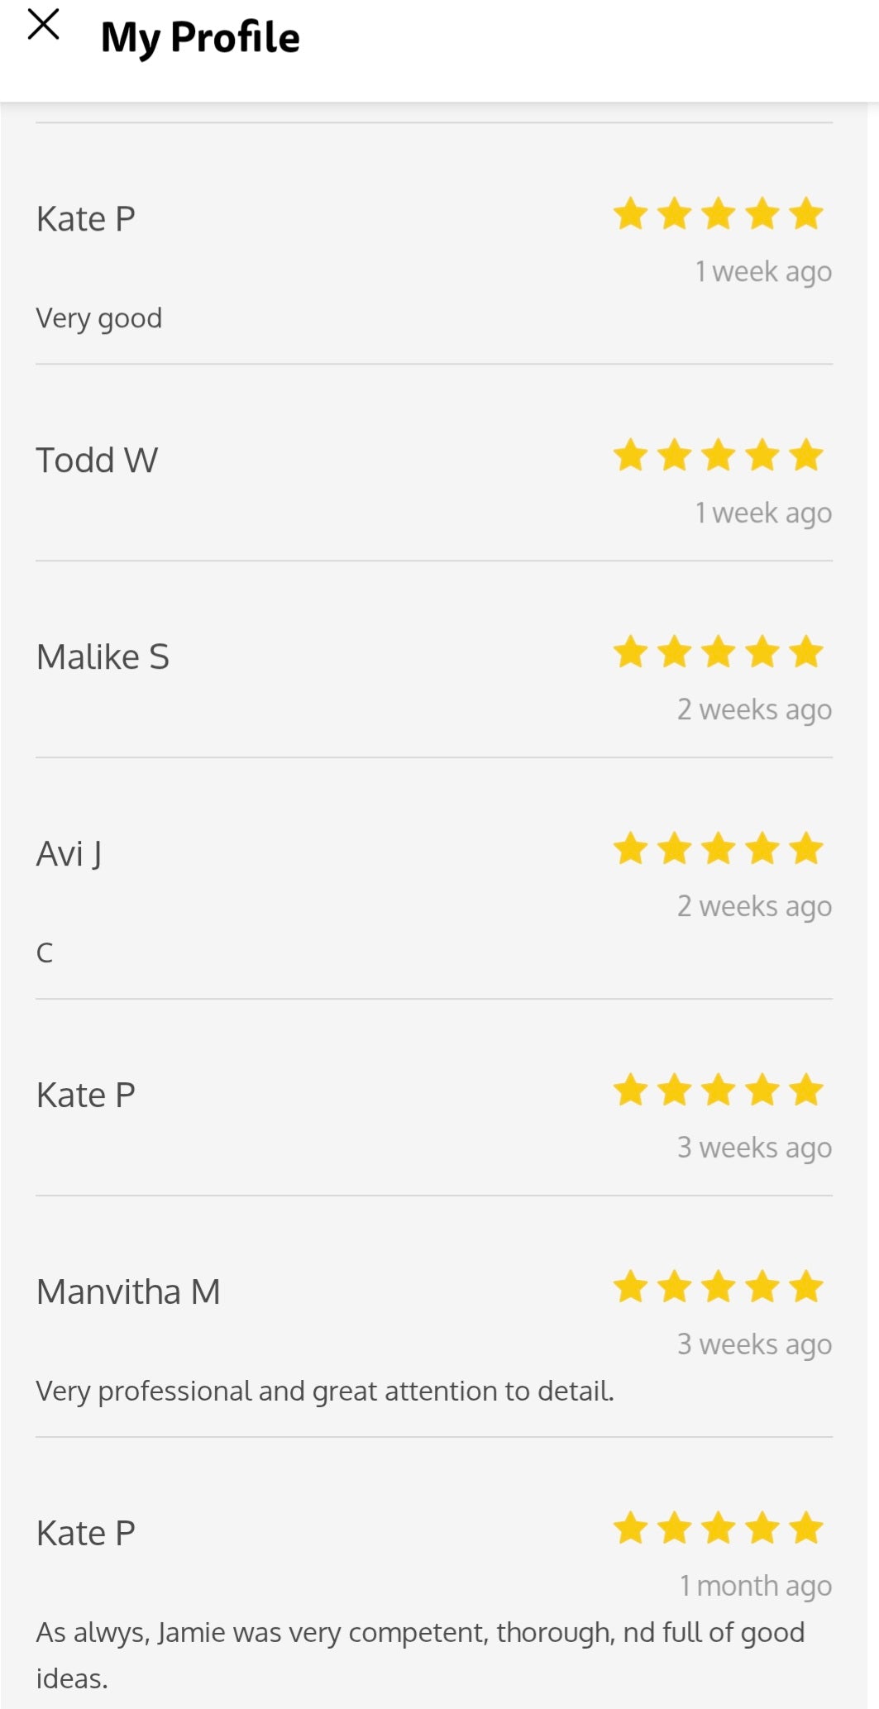
Task: Open reviewer name Todd W
Action: click(97, 461)
